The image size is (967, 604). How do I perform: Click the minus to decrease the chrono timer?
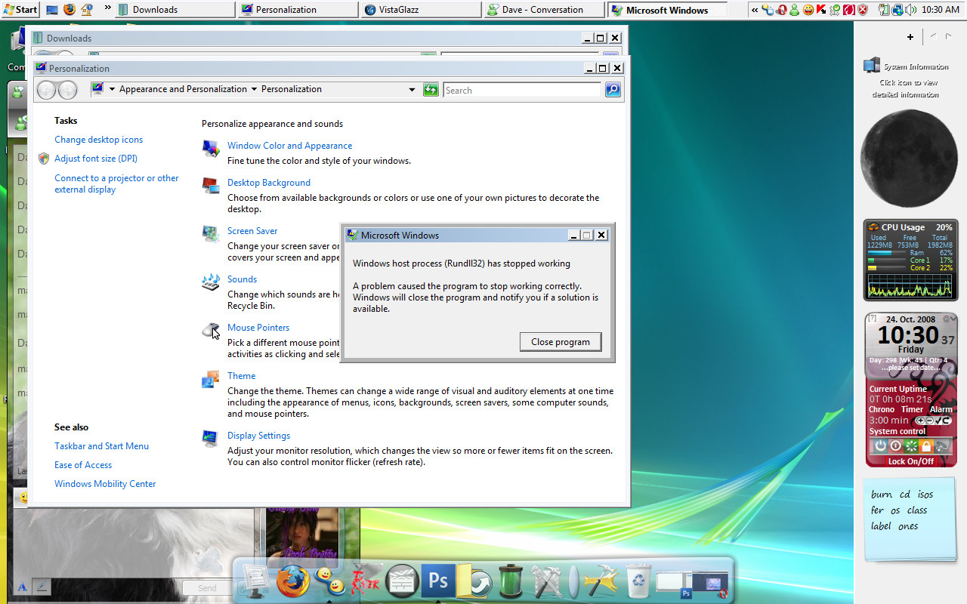(929, 421)
